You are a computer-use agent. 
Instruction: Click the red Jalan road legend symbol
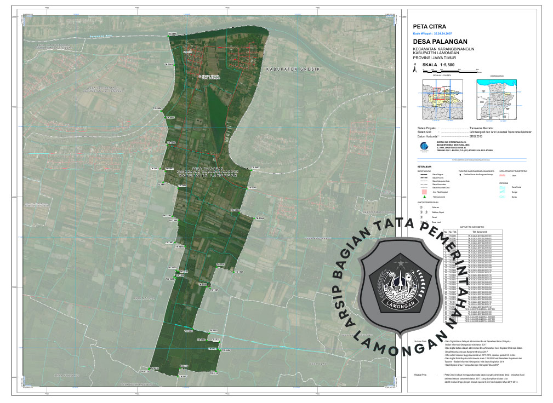point(503,175)
